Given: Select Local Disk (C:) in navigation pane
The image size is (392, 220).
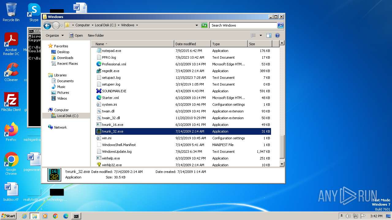Looking at the screenshot, I should tap(67, 116).
